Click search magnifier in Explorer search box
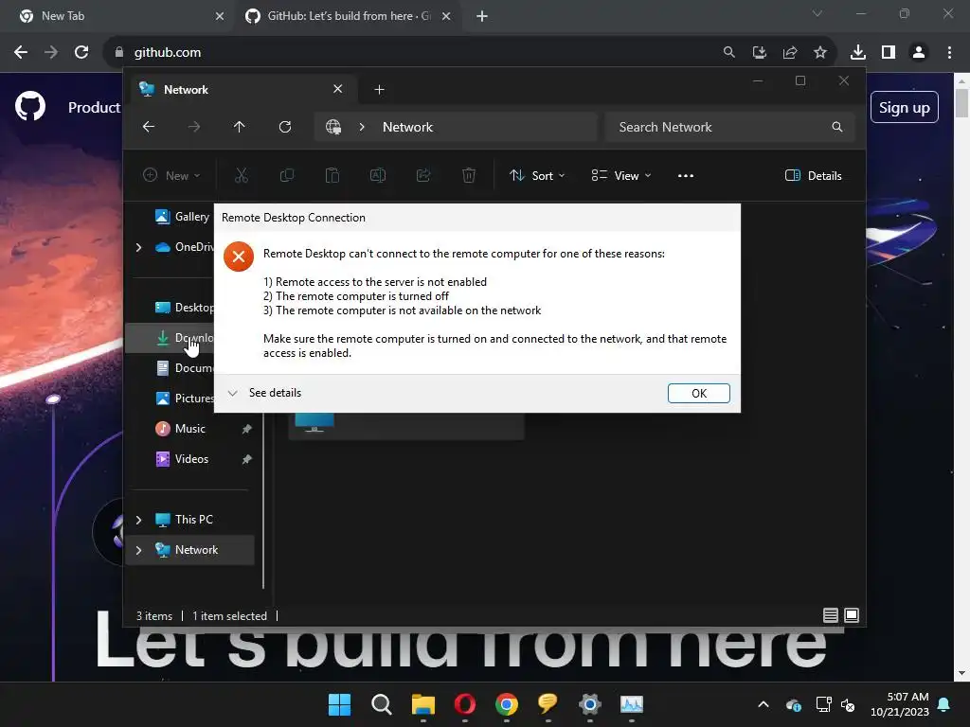The image size is (970, 727). click(837, 127)
